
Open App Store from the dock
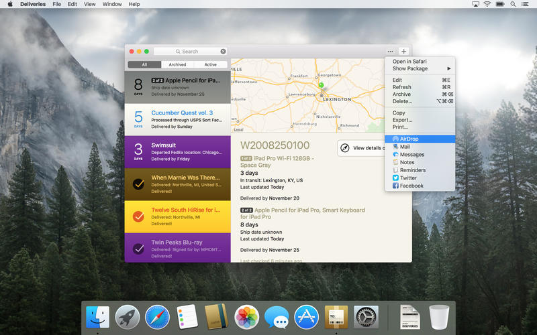306,317
